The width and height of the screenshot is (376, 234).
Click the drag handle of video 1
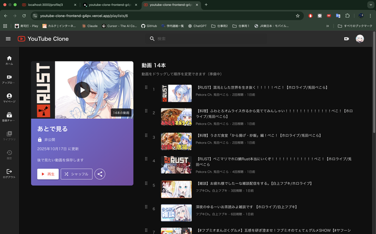(x=146, y=88)
